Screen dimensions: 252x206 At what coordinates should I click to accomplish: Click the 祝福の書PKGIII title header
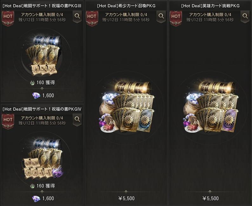[x=42, y=6]
